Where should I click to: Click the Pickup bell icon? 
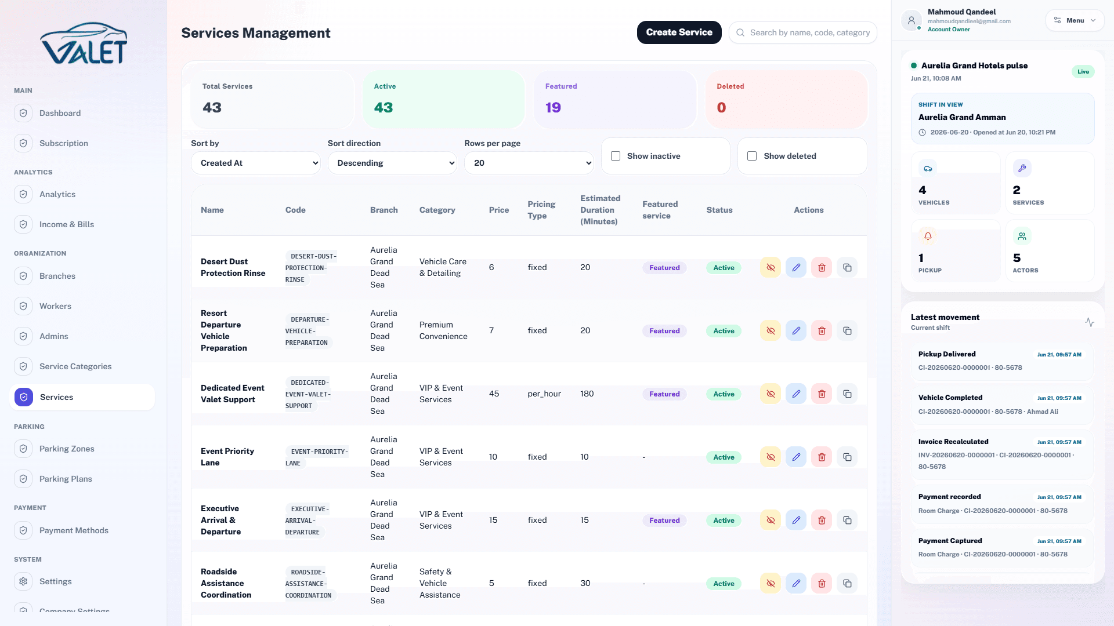point(928,236)
